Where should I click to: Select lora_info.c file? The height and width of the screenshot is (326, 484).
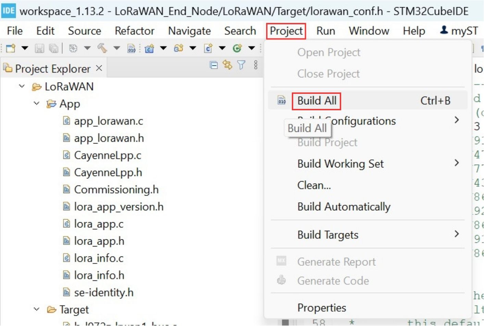[99, 258]
